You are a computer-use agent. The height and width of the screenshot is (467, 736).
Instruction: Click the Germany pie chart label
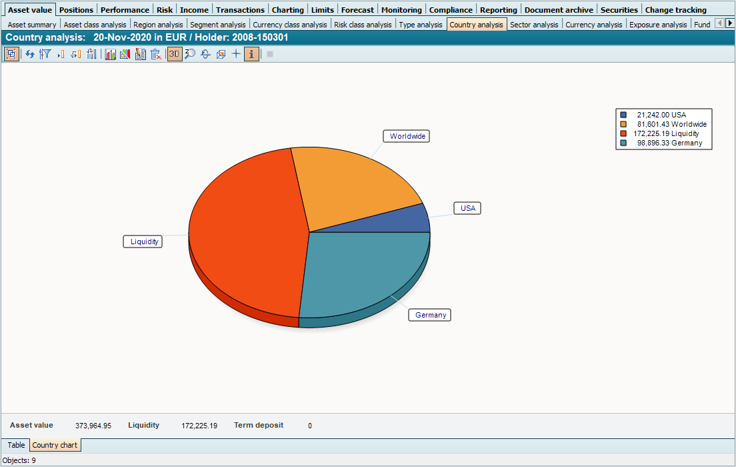click(x=430, y=315)
